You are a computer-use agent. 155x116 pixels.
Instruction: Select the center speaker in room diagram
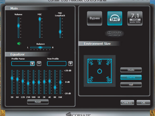(99, 61)
